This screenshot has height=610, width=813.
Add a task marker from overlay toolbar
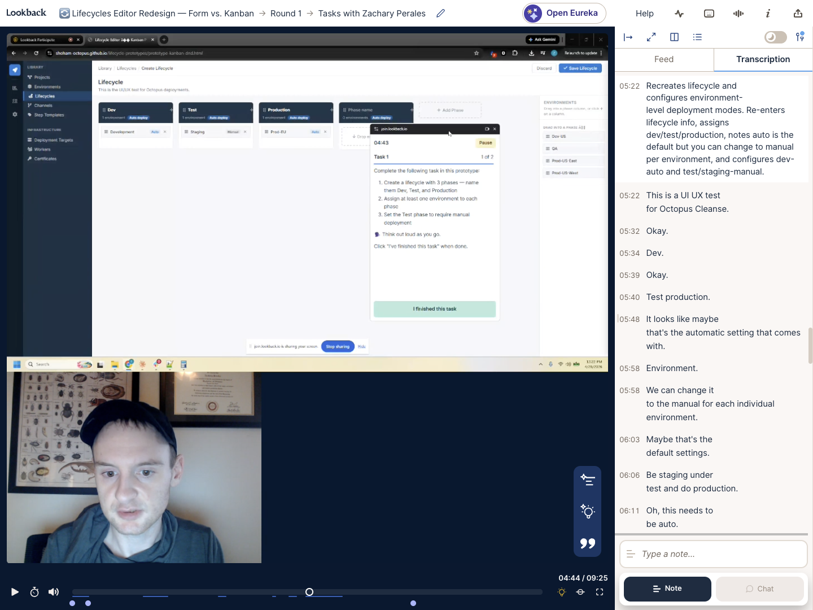[x=587, y=480]
